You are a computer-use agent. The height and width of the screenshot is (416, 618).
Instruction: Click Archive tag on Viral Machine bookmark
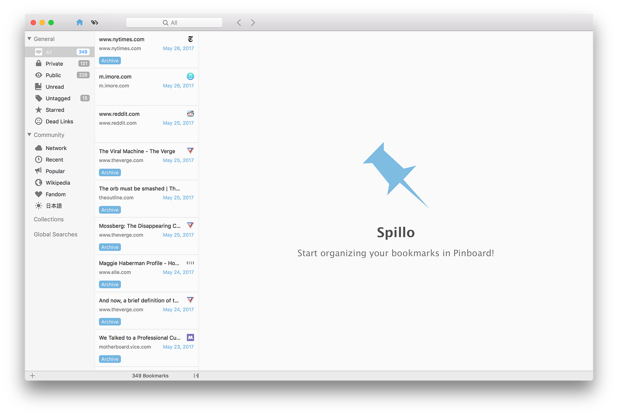point(110,173)
